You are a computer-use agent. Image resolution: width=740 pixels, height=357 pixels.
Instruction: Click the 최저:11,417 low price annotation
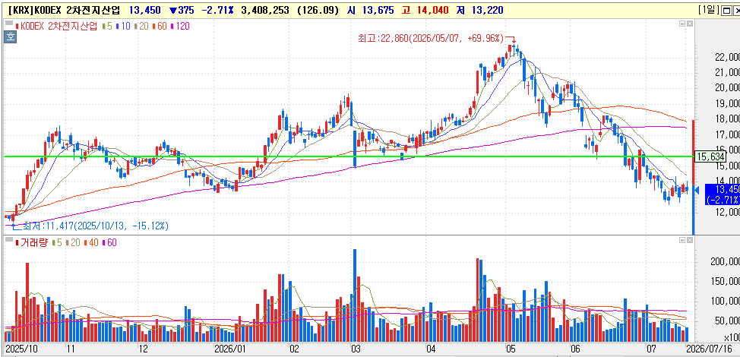95,226
